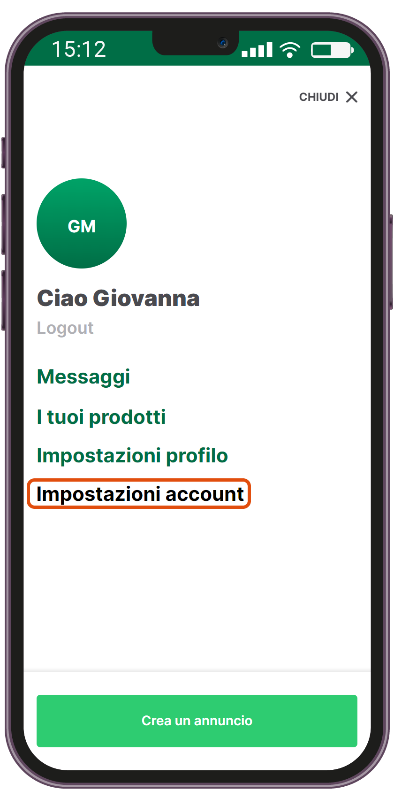Click the phone's volume up side button
Image resolution: width=394 pixels, height=798 pixels.
3,224
